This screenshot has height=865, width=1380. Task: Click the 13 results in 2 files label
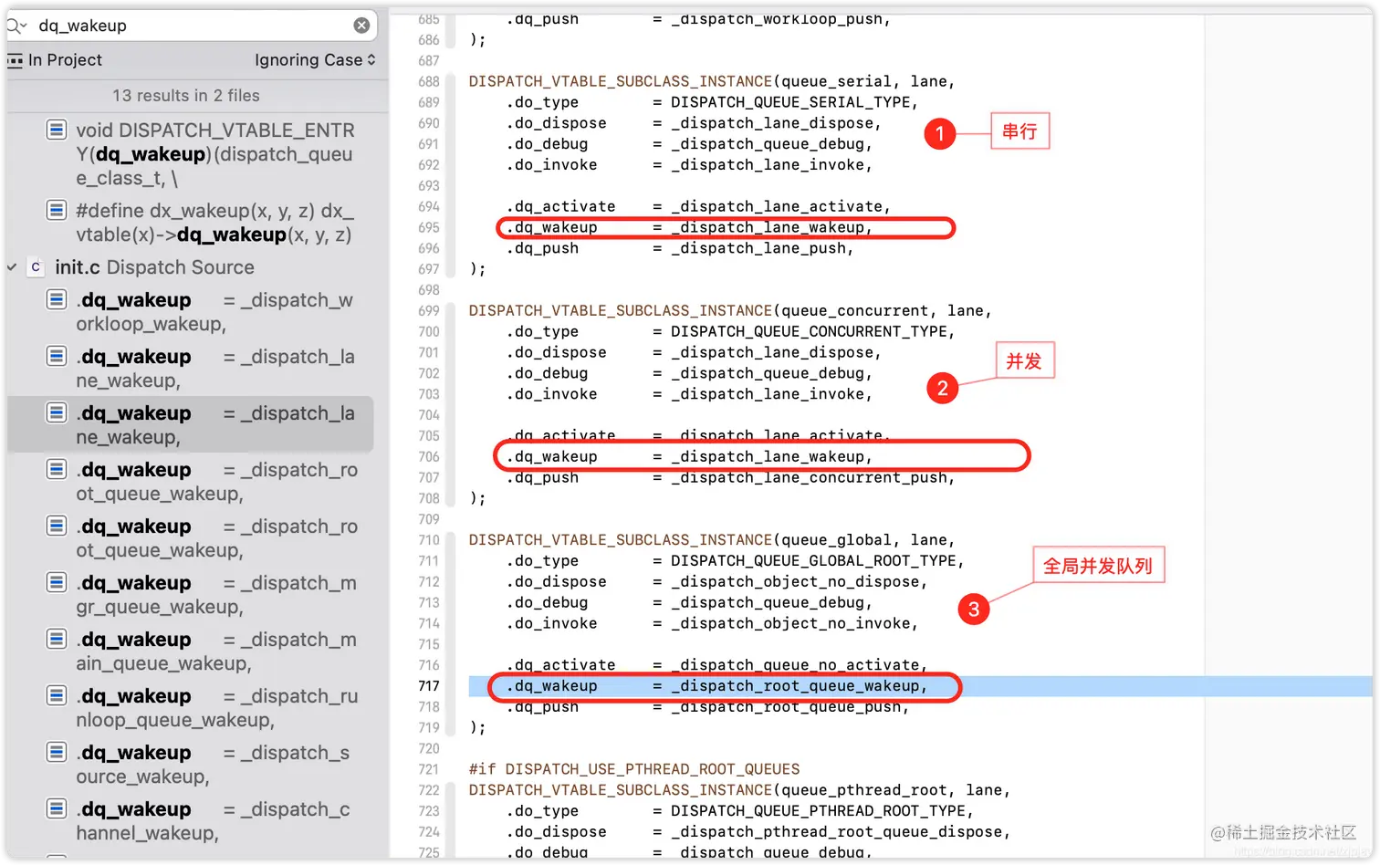click(x=186, y=96)
